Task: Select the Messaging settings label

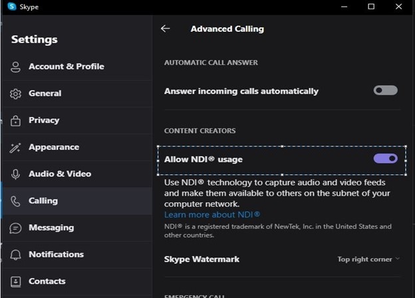Action: [x=51, y=228]
